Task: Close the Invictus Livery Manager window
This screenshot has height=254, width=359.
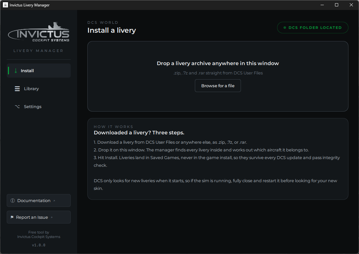Action: tap(351, 5)
